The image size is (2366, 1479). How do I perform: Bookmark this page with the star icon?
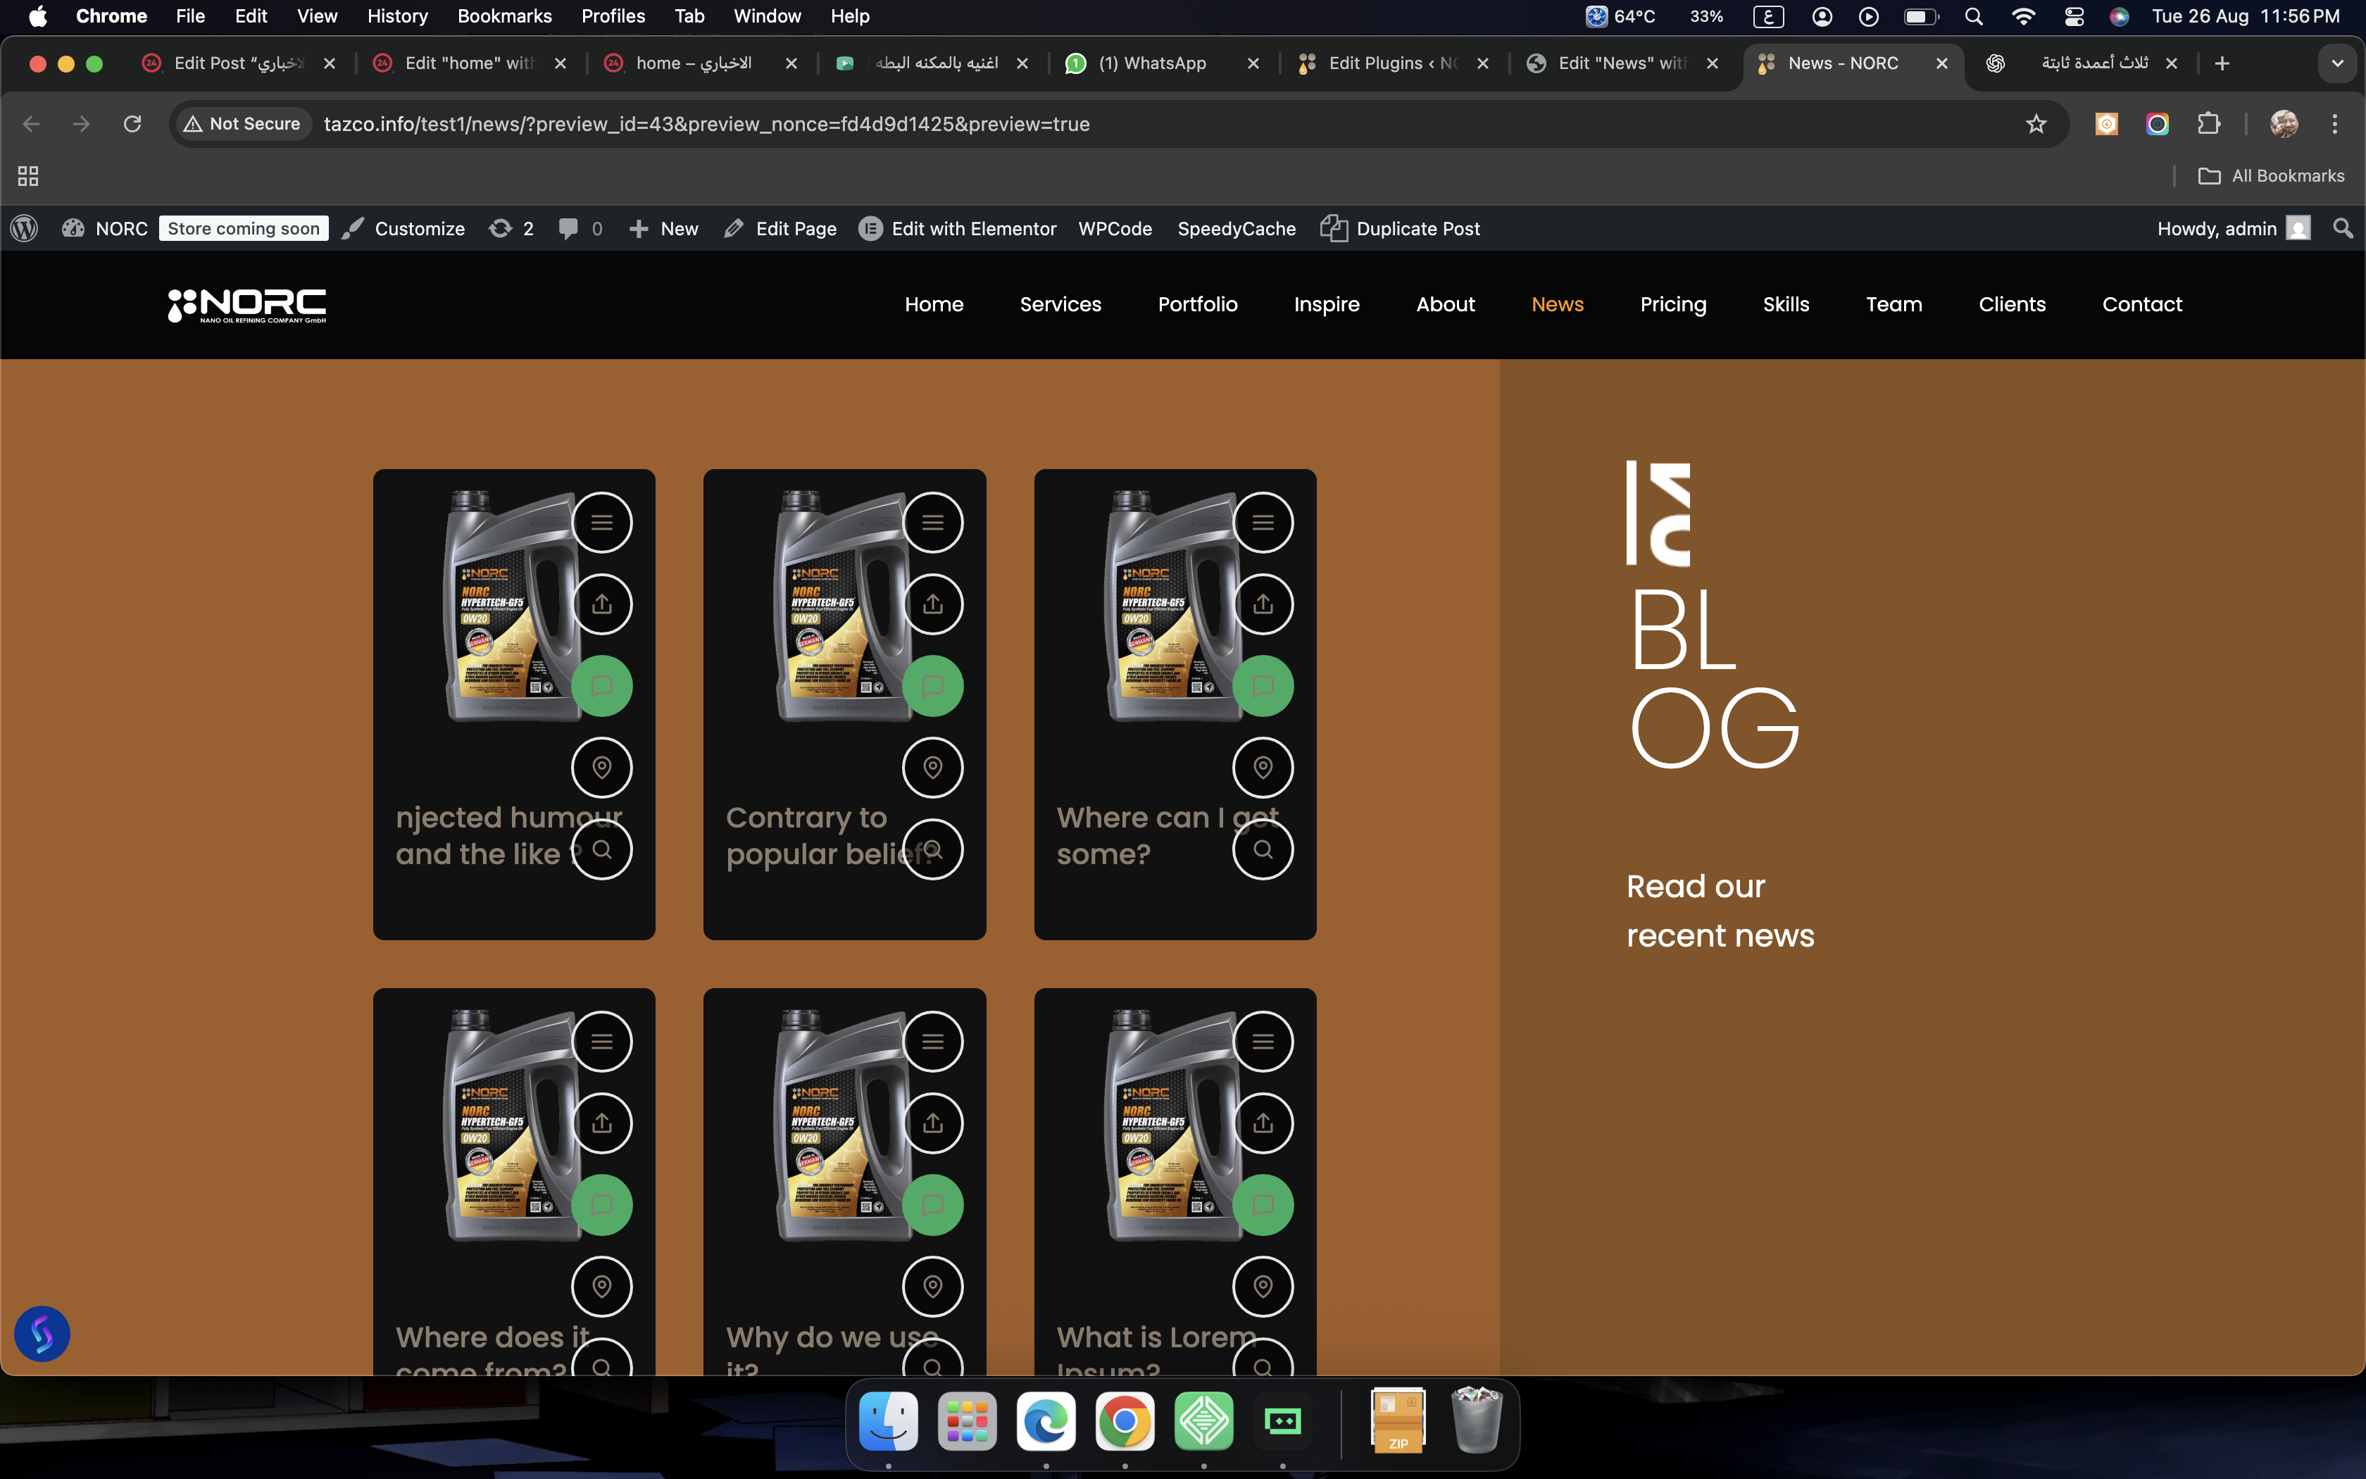[x=2036, y=124]
